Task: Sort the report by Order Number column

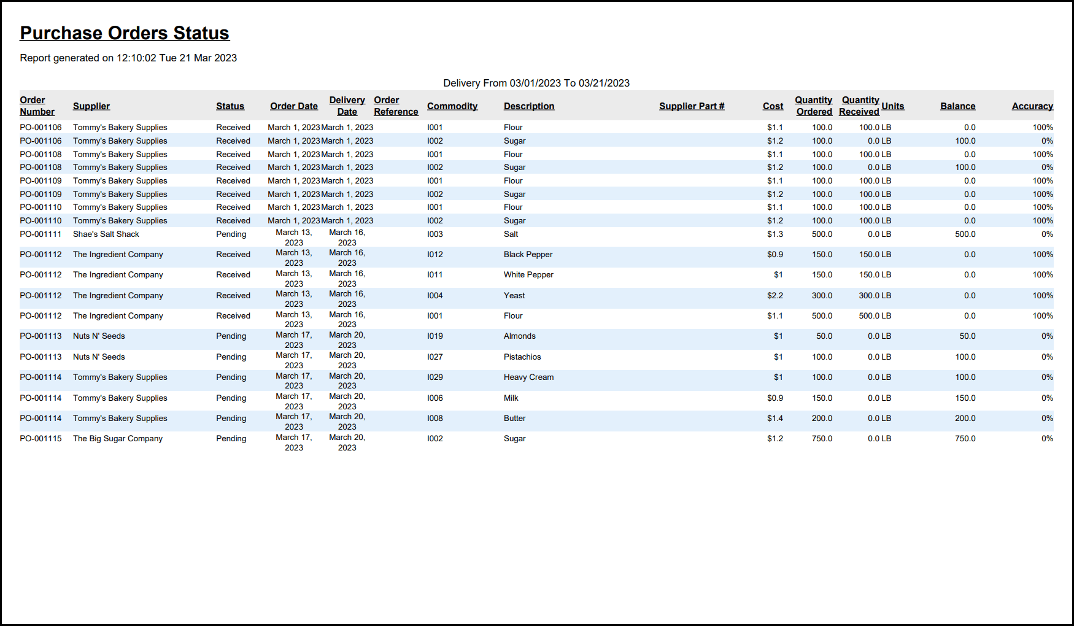Action: point(37,106)
